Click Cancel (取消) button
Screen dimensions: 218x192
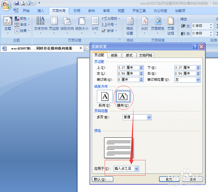pyautogui.click(x=193, y=179)
